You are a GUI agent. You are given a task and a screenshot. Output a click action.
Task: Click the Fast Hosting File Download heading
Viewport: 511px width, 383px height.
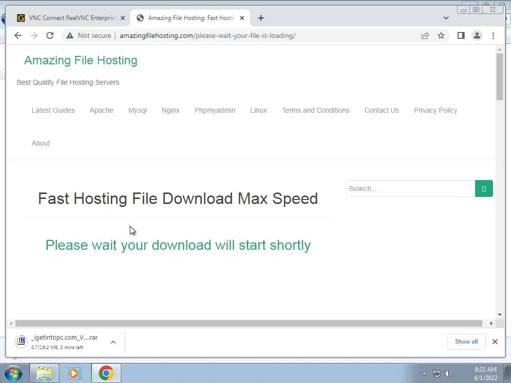178,198
